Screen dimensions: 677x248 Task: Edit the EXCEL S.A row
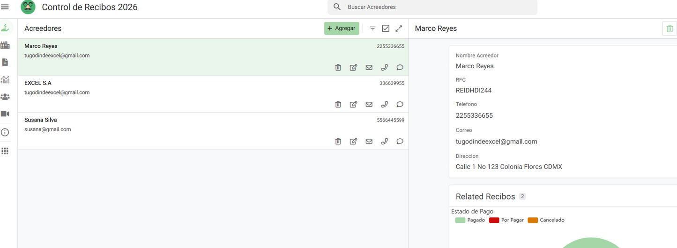coord(353,104)
